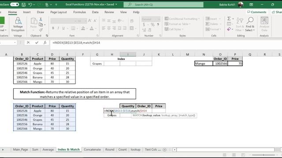Switch to the Concatenate sheet tab
Screen dimensions: 282x158
point(92,149)
